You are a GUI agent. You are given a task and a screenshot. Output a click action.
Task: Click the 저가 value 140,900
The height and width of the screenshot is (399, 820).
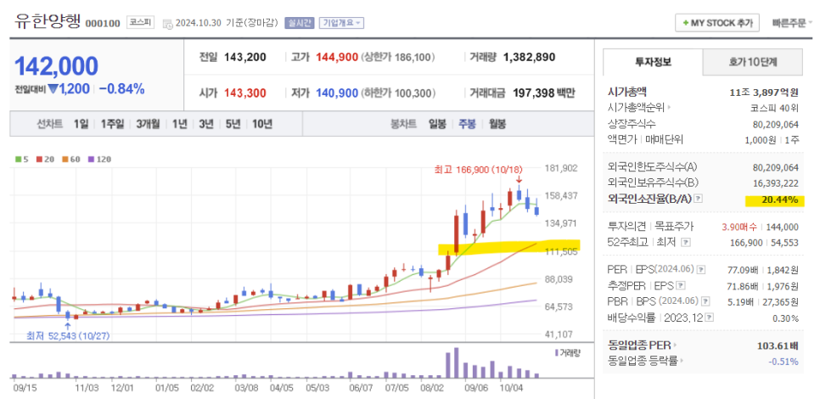(337, 93)
